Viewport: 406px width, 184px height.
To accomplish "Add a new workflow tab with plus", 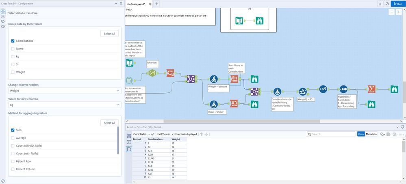I will coord(156,4).
